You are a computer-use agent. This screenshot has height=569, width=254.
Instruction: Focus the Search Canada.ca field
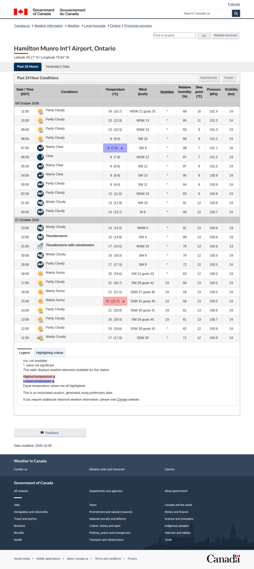click(x=206, y=13)
